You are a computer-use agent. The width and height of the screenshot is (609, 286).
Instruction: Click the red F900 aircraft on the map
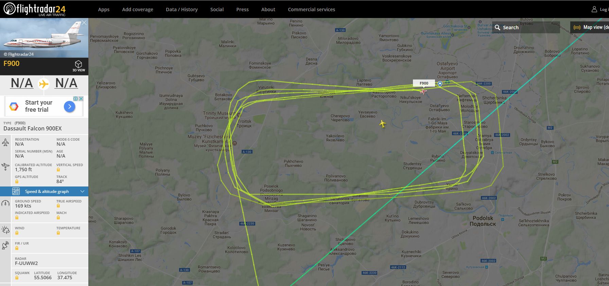coord(423,91)
